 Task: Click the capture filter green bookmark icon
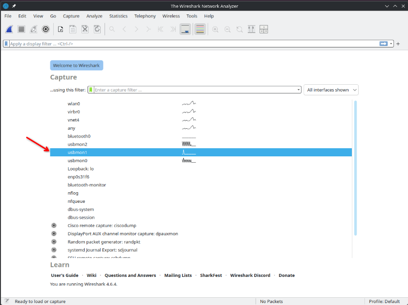pos(91,90)
